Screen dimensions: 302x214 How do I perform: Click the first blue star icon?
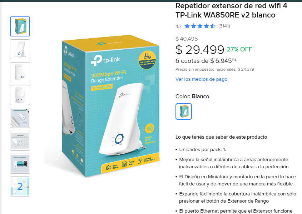coord(187,26)
